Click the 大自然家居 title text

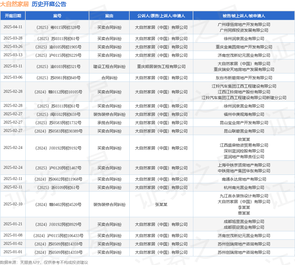pos(14,4)
